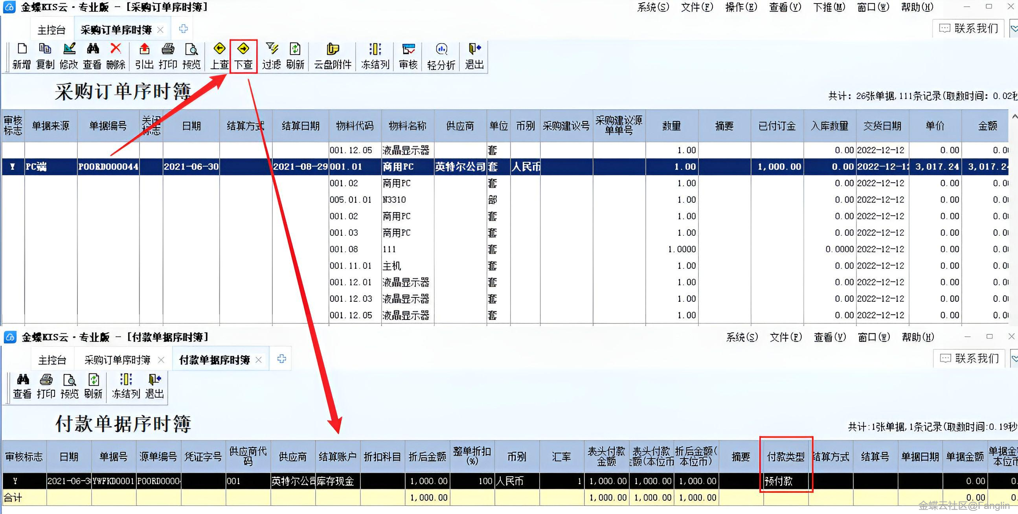
Task: Click 冻结列 in the payment window toolbar
Action: 126,386
